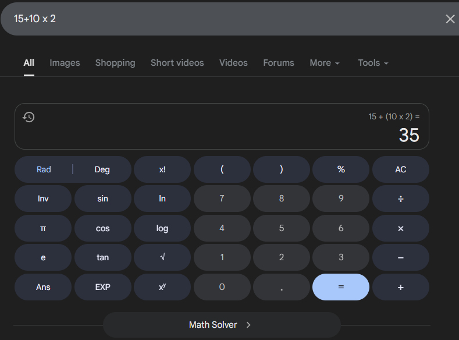Click the number 5 key
The height and width of the screenshot is (340, 459).
tap(282, 228)
